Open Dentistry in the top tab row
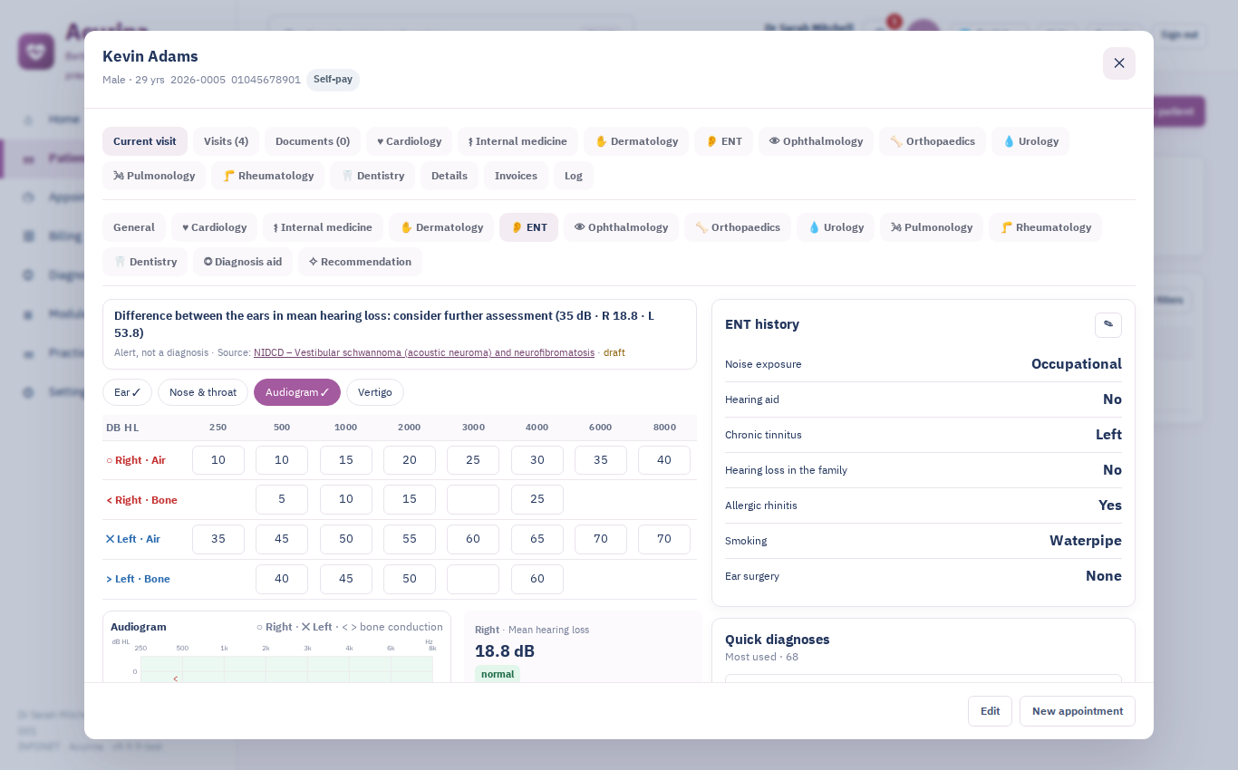The width and height of the screenshot is (1238, 770). (372, 176)
